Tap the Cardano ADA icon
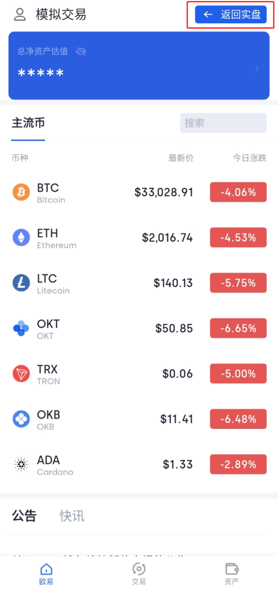 point(21,464)
